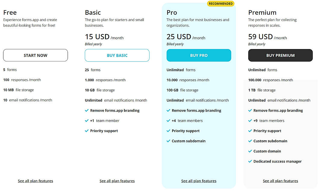The height and width of the screenshot is (195, 322).
Task: Select the Premium plan heading
Action: [x=262, y=13]
